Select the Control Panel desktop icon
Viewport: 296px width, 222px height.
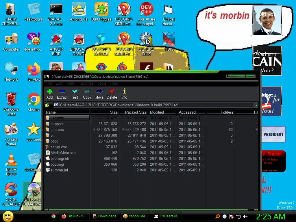11,134
